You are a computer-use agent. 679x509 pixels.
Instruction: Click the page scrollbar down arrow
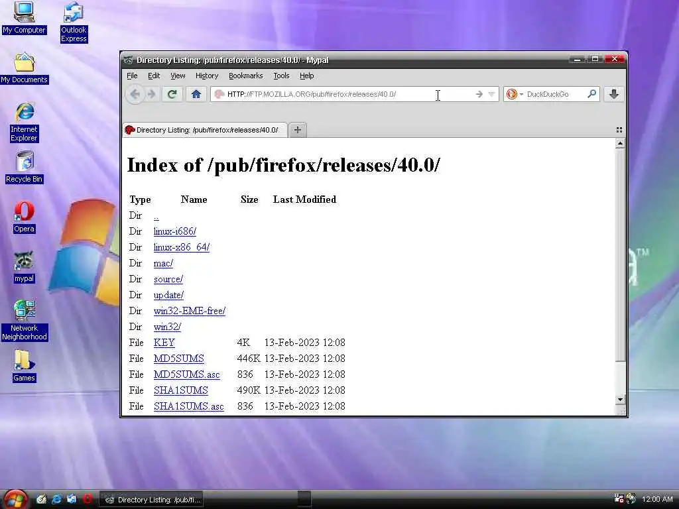(x=620, y=400)
